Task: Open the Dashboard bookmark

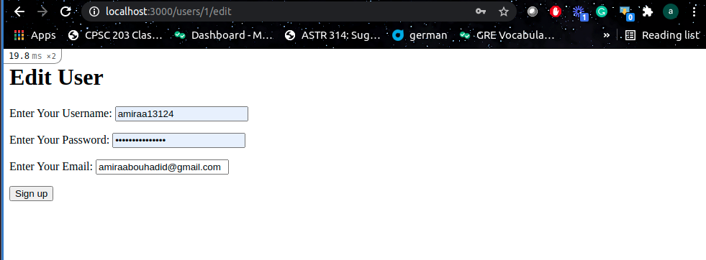Action: point(223,35)
